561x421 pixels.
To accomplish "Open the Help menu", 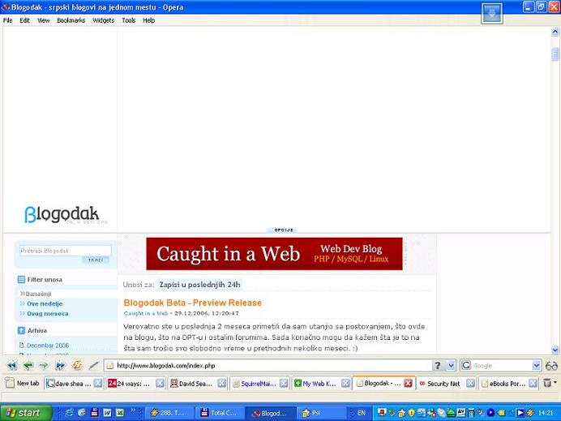I will (149, 20).
